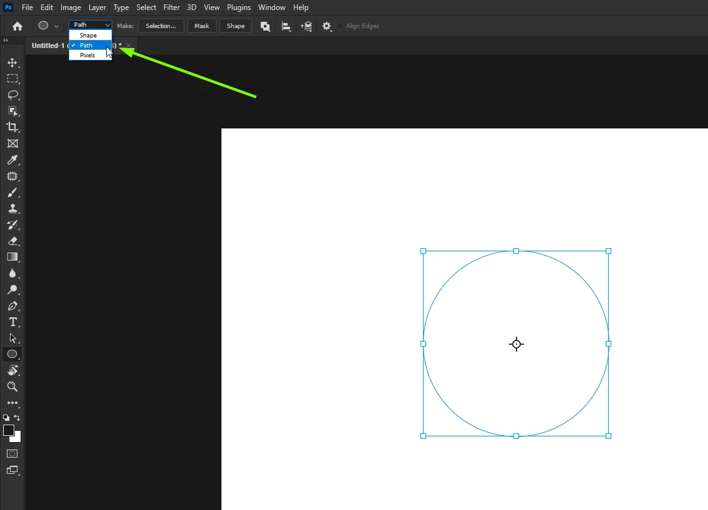Viewport: 708px width, 510px height.
Task: Select the Crop tool
Action: 12,127
